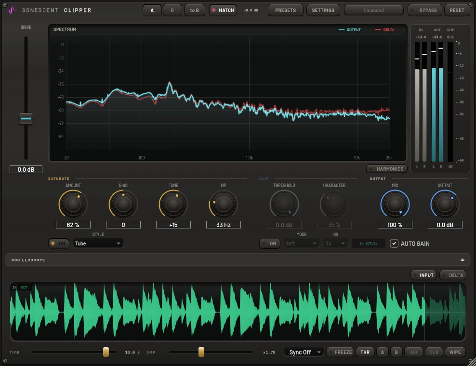
Task: Toggle the oscilloscope DELTA button
Action: (452, 275)
